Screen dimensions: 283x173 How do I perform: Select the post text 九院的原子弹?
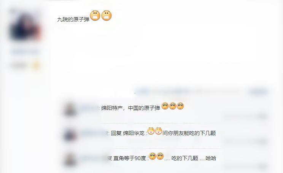point(73,19)
